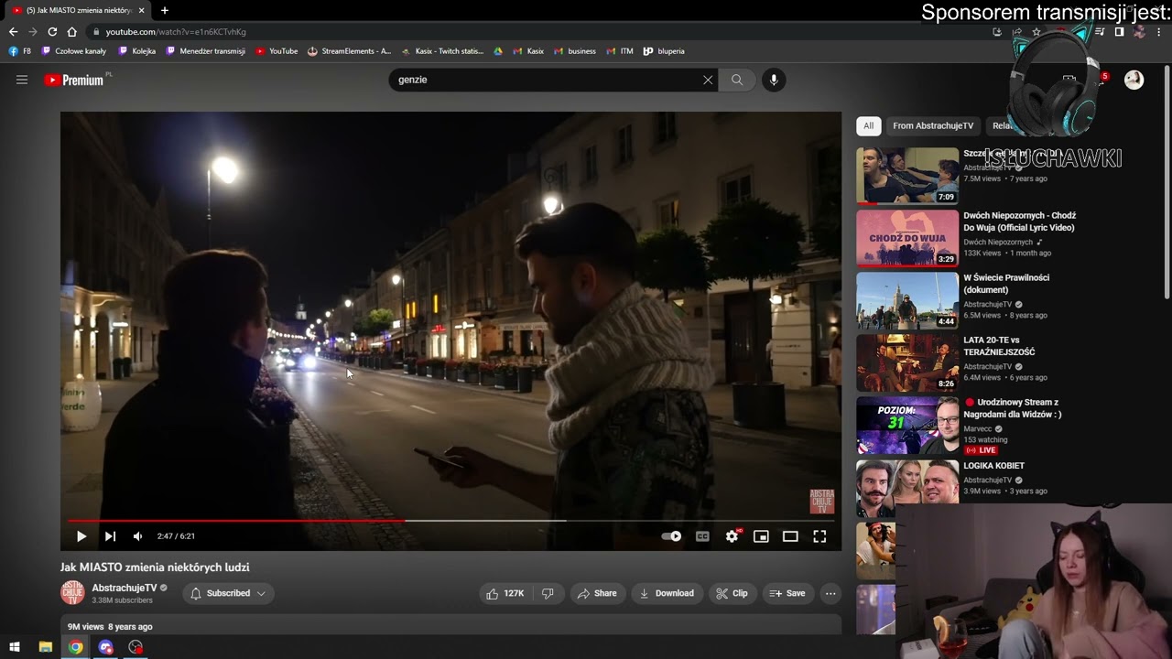This screenshot has height=659, width=1172.
Task: Mute the video player volume
Action: (x=138, y=536)
